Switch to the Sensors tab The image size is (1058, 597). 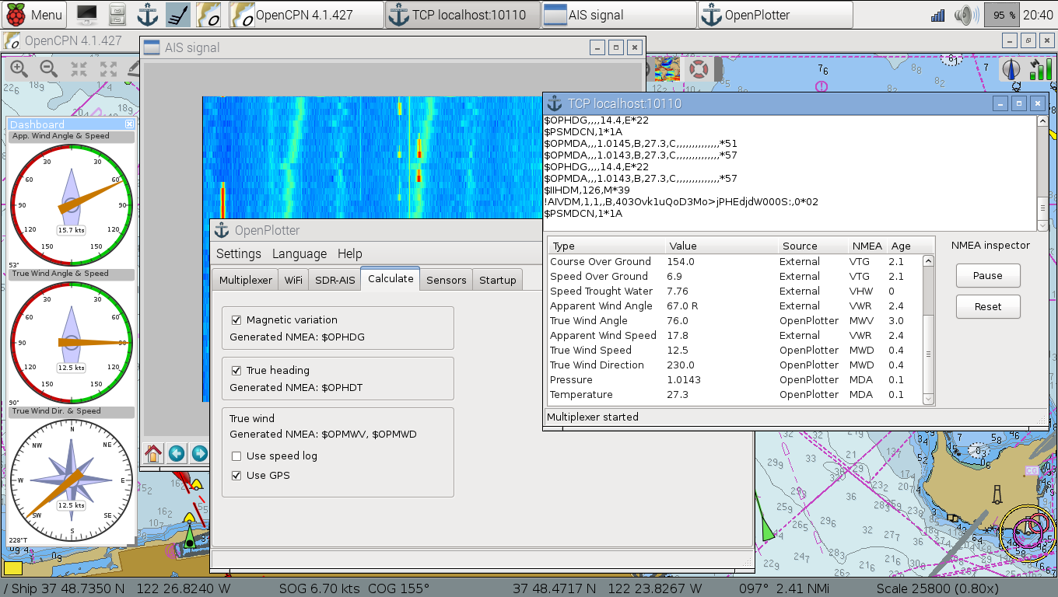[447, 280]
